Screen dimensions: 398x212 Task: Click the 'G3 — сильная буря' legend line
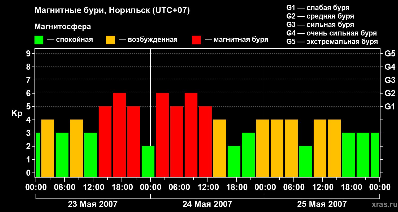(320, 25)
